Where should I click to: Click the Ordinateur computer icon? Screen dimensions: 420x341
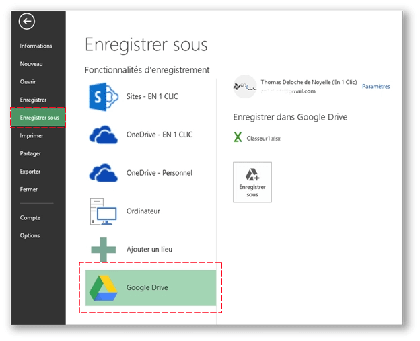[x=104, y=211]
